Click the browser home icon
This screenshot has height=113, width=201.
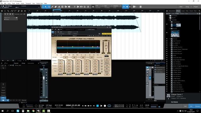point(167,11)
